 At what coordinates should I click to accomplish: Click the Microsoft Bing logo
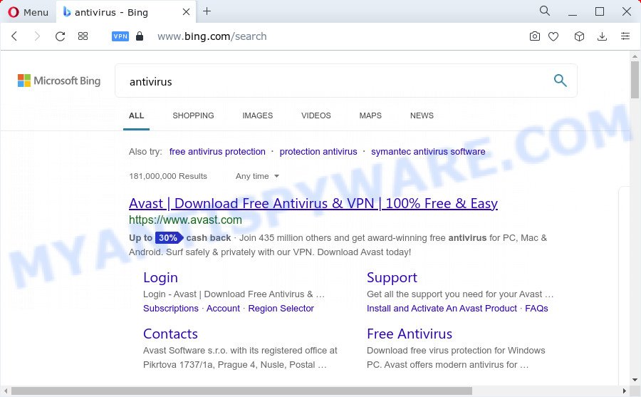(59, 81)
